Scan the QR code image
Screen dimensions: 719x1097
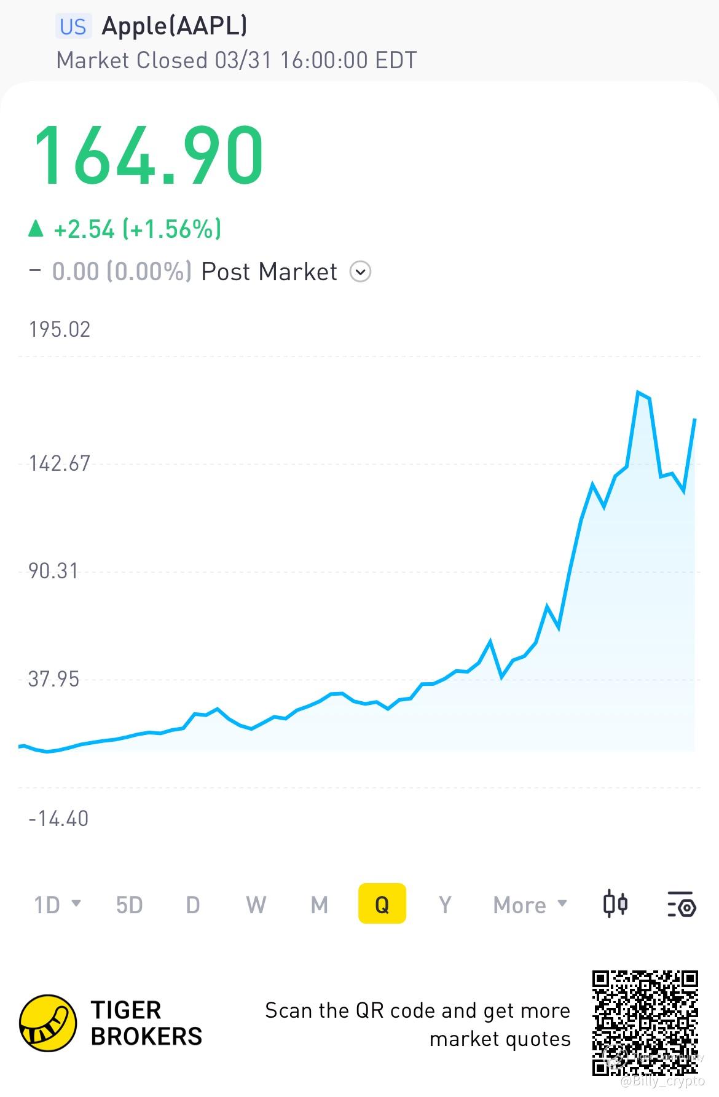pos(645,1023)
